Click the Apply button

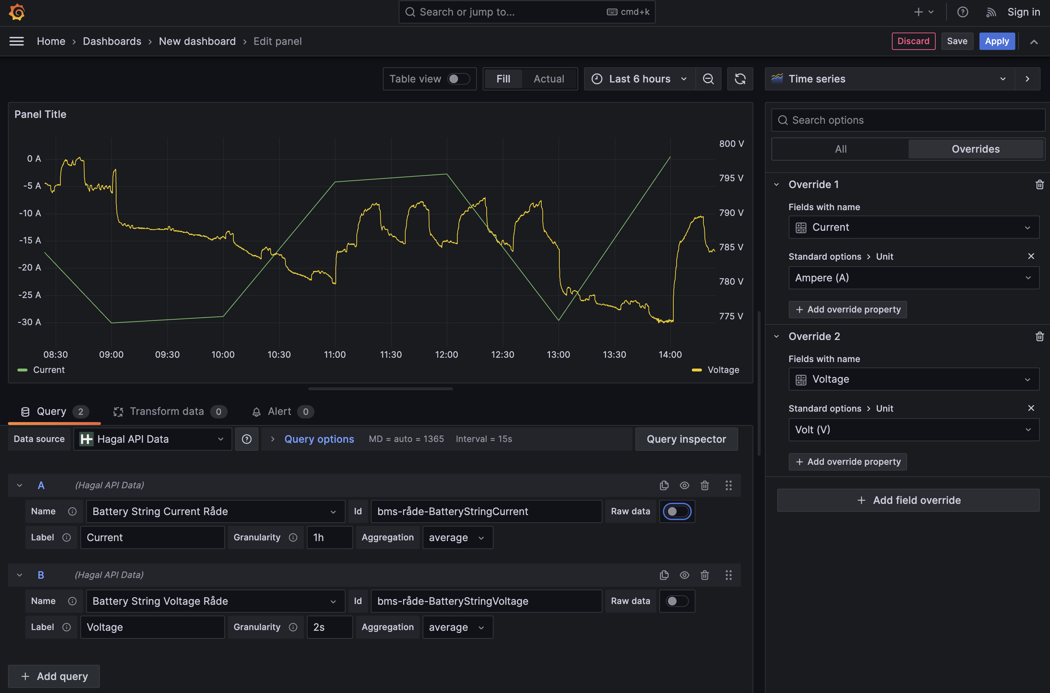click(996, 41)
